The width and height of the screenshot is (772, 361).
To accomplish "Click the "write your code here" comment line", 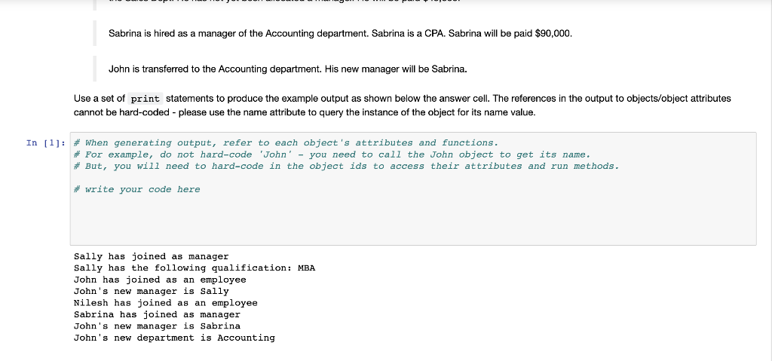I will (x=137, y=190).
